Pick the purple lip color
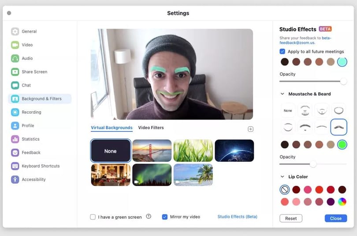The width and height of the screenshot is (357, 236). (331, 202)
